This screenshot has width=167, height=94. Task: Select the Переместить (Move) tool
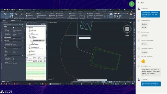[90, 14]
